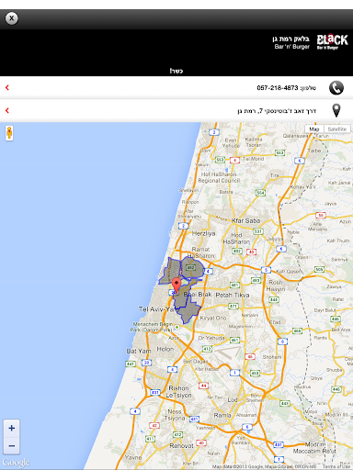The width and height of the screenshot is (353, 470).
Task: Click the Rishon LeTsiyon label on map
Action: pos(178,392)
